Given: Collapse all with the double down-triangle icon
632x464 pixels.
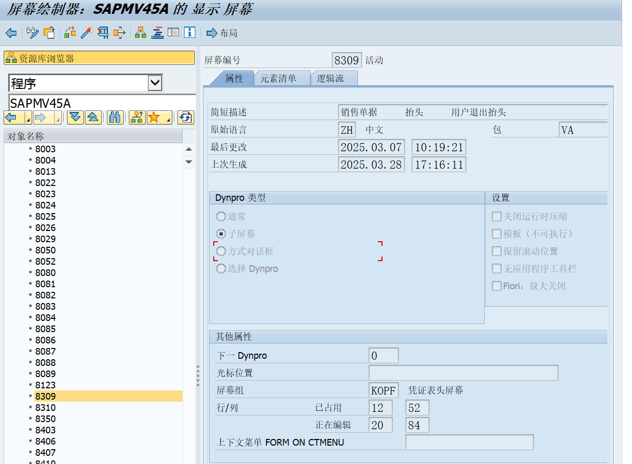Looking at the screenshot, I should 75,118.
